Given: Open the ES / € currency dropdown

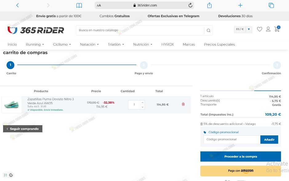Looking at the screenshot, I should pyautogui.click(x=243, y=29).
